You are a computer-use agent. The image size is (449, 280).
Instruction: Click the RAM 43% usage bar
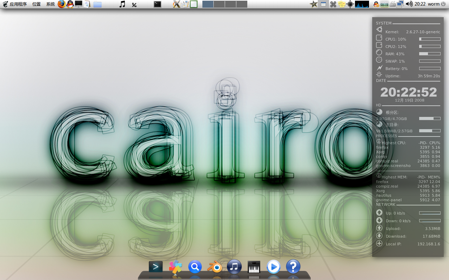click(430, 54)
